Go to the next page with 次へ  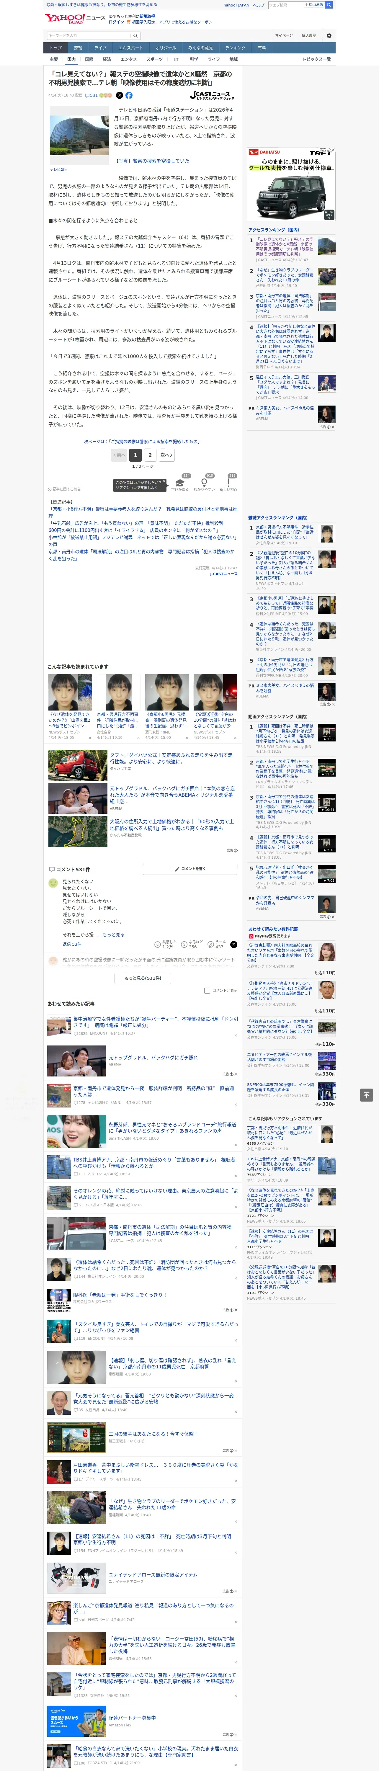click(166, 455)
